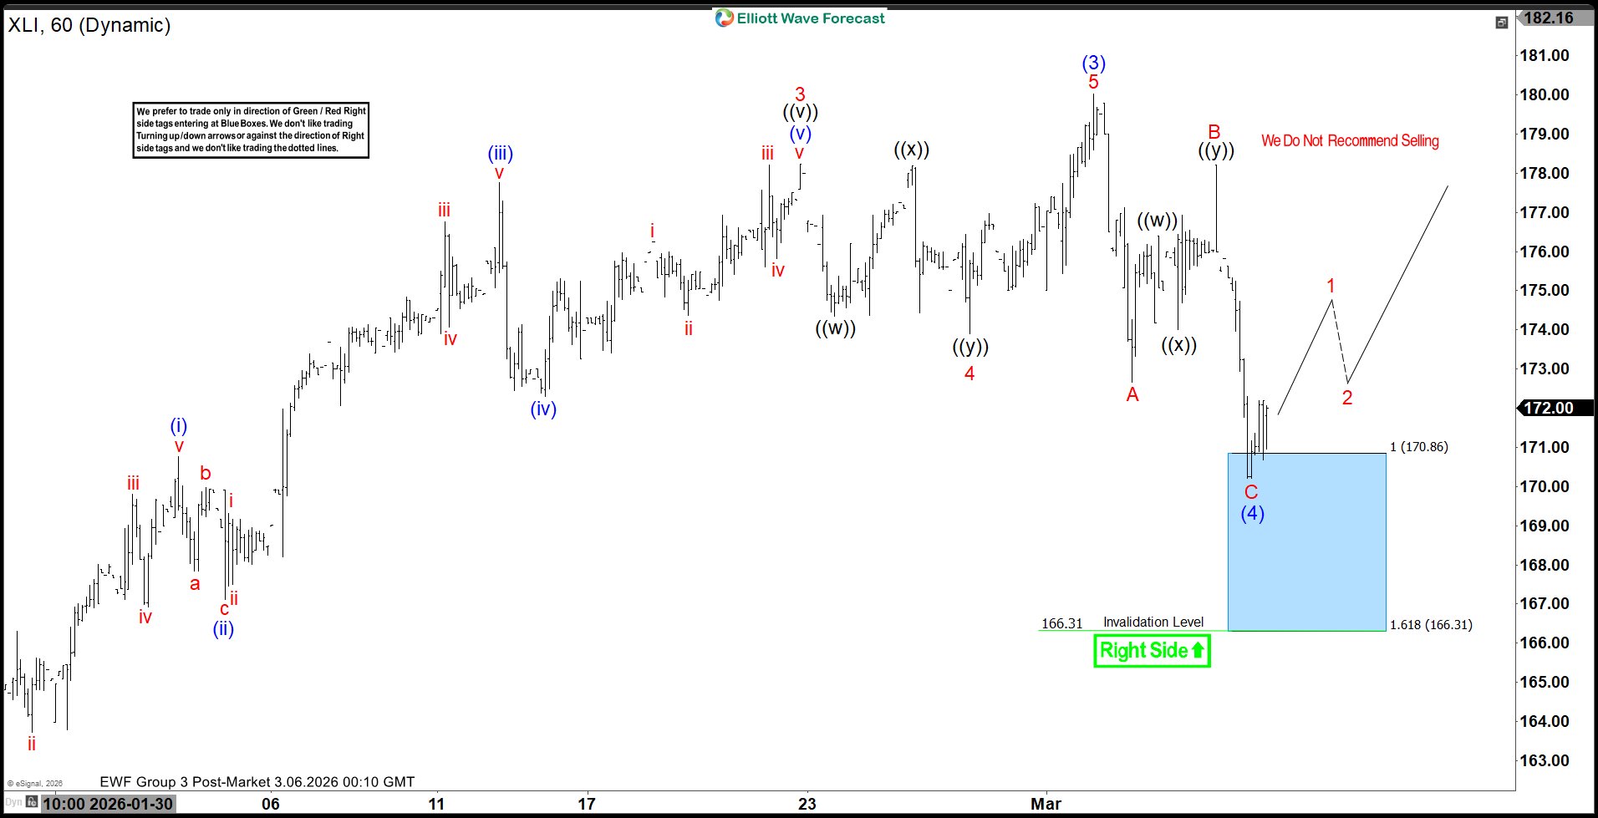Select the red B wave label
The image size is (1598, 818).
(x=1214, y=132)
